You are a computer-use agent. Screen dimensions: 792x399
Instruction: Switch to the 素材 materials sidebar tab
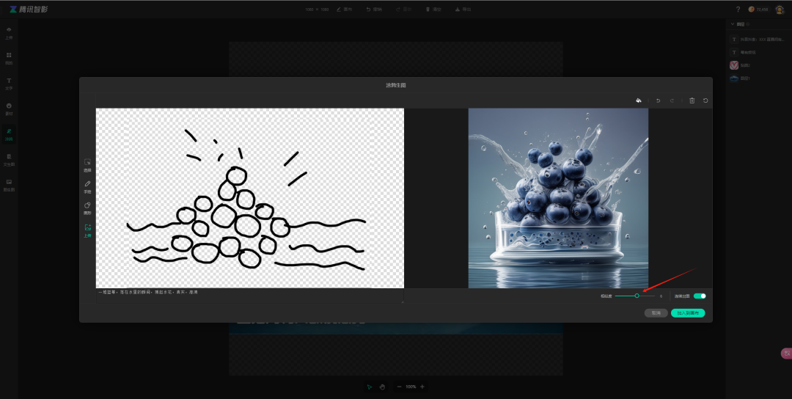coord(9,108)
